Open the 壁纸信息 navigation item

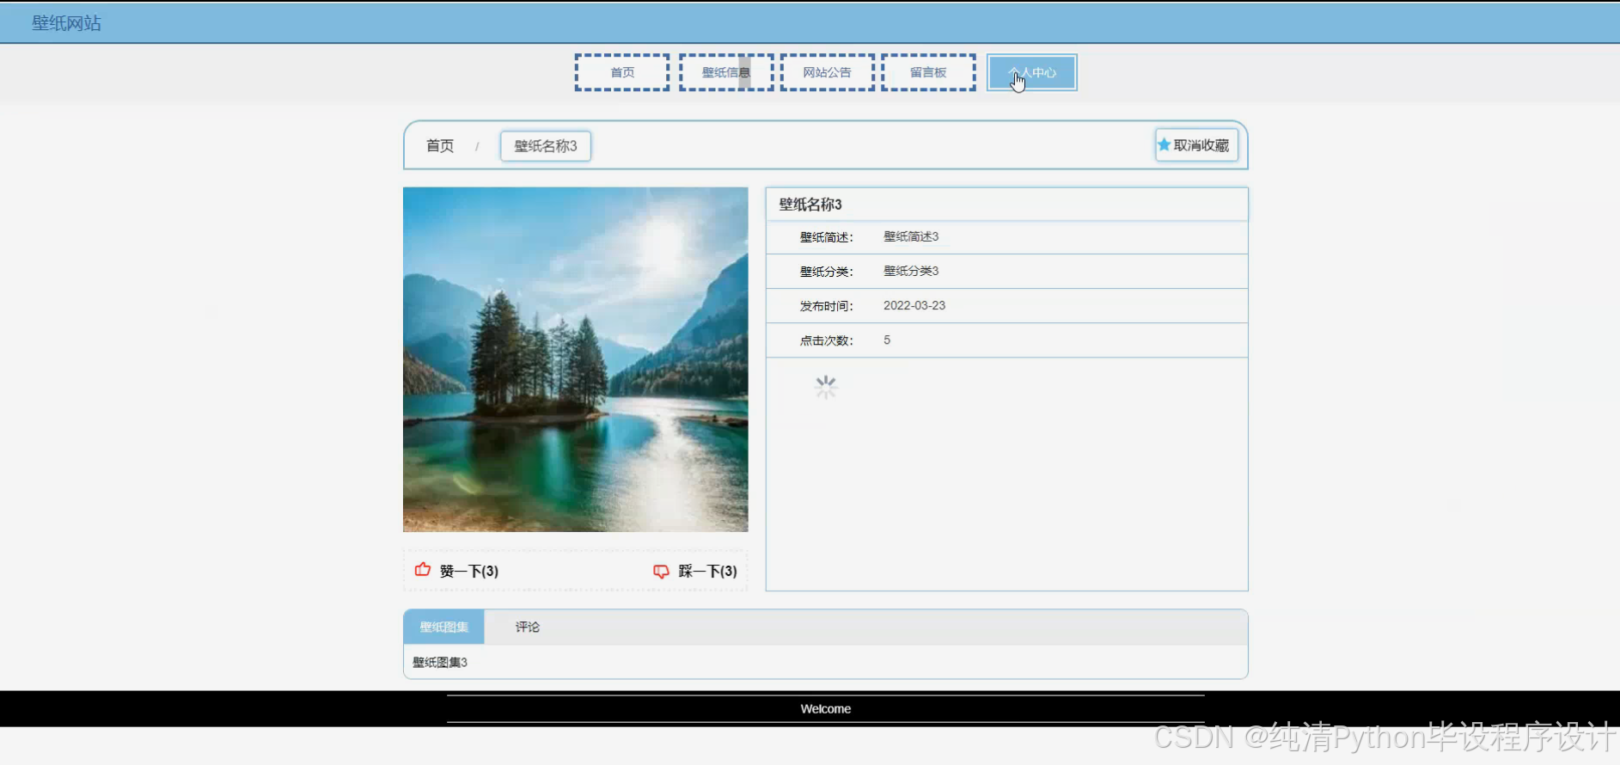point(726,72)
